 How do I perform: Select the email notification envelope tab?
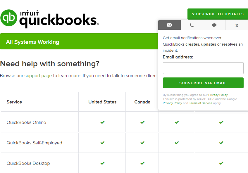(x=169, y=25)
